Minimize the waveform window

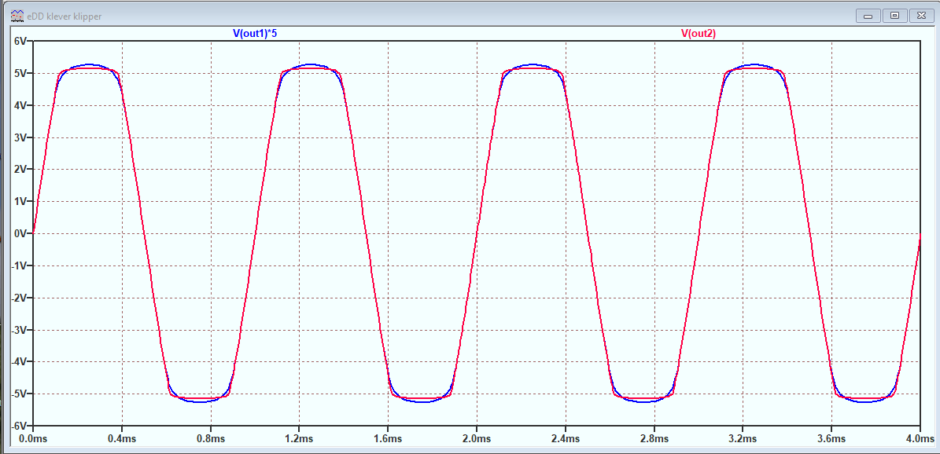[867, 15]
